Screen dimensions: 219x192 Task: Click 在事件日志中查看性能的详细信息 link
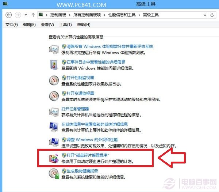(x=96, y=62)
